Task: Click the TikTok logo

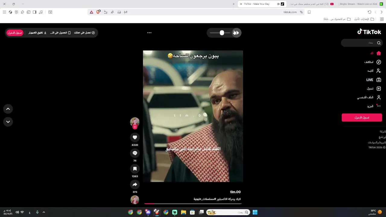Action: click(x=369, y=32)
